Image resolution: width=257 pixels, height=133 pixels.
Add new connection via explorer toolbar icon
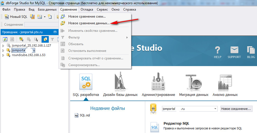(x=21, y=39)
